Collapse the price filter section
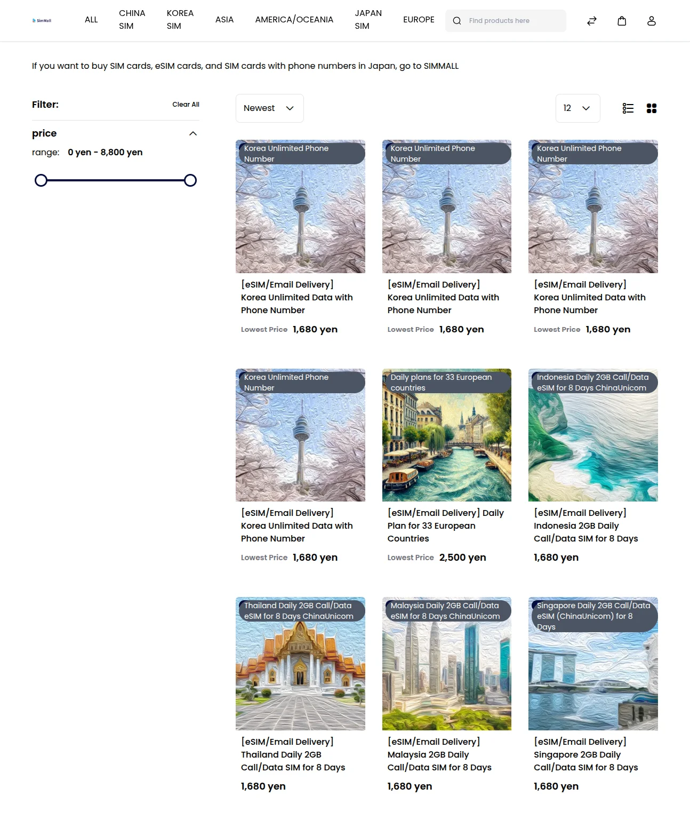The image size is (690, 820). pos(193,133)
